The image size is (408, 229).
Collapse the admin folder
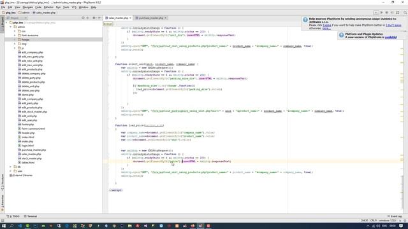coord(11,27)
